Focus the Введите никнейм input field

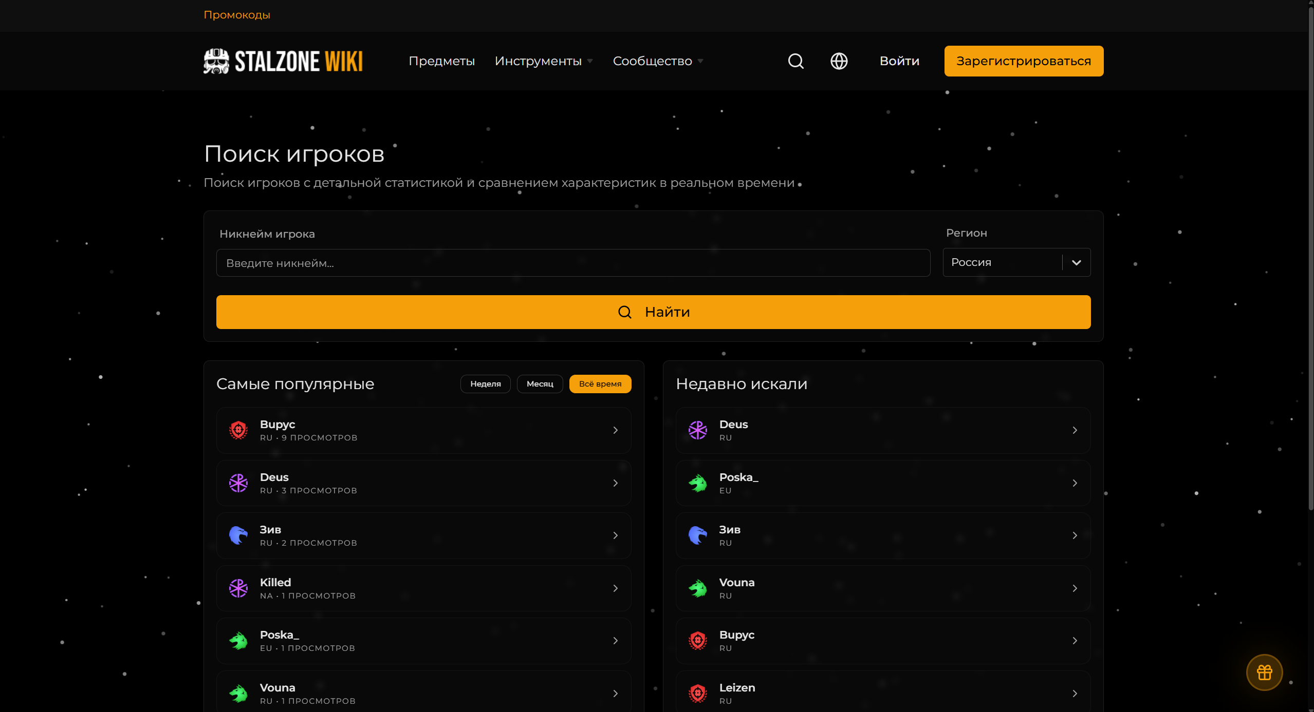coord(573,263)
